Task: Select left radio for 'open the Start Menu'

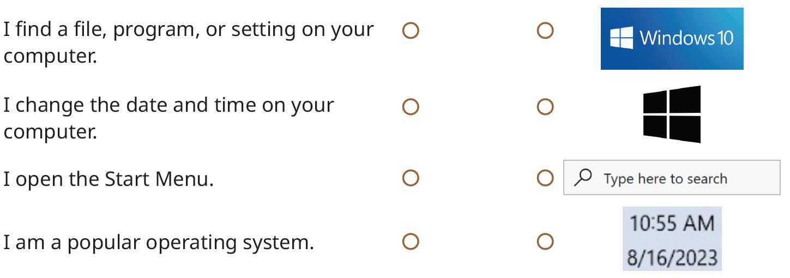Action: coord(410,178)
